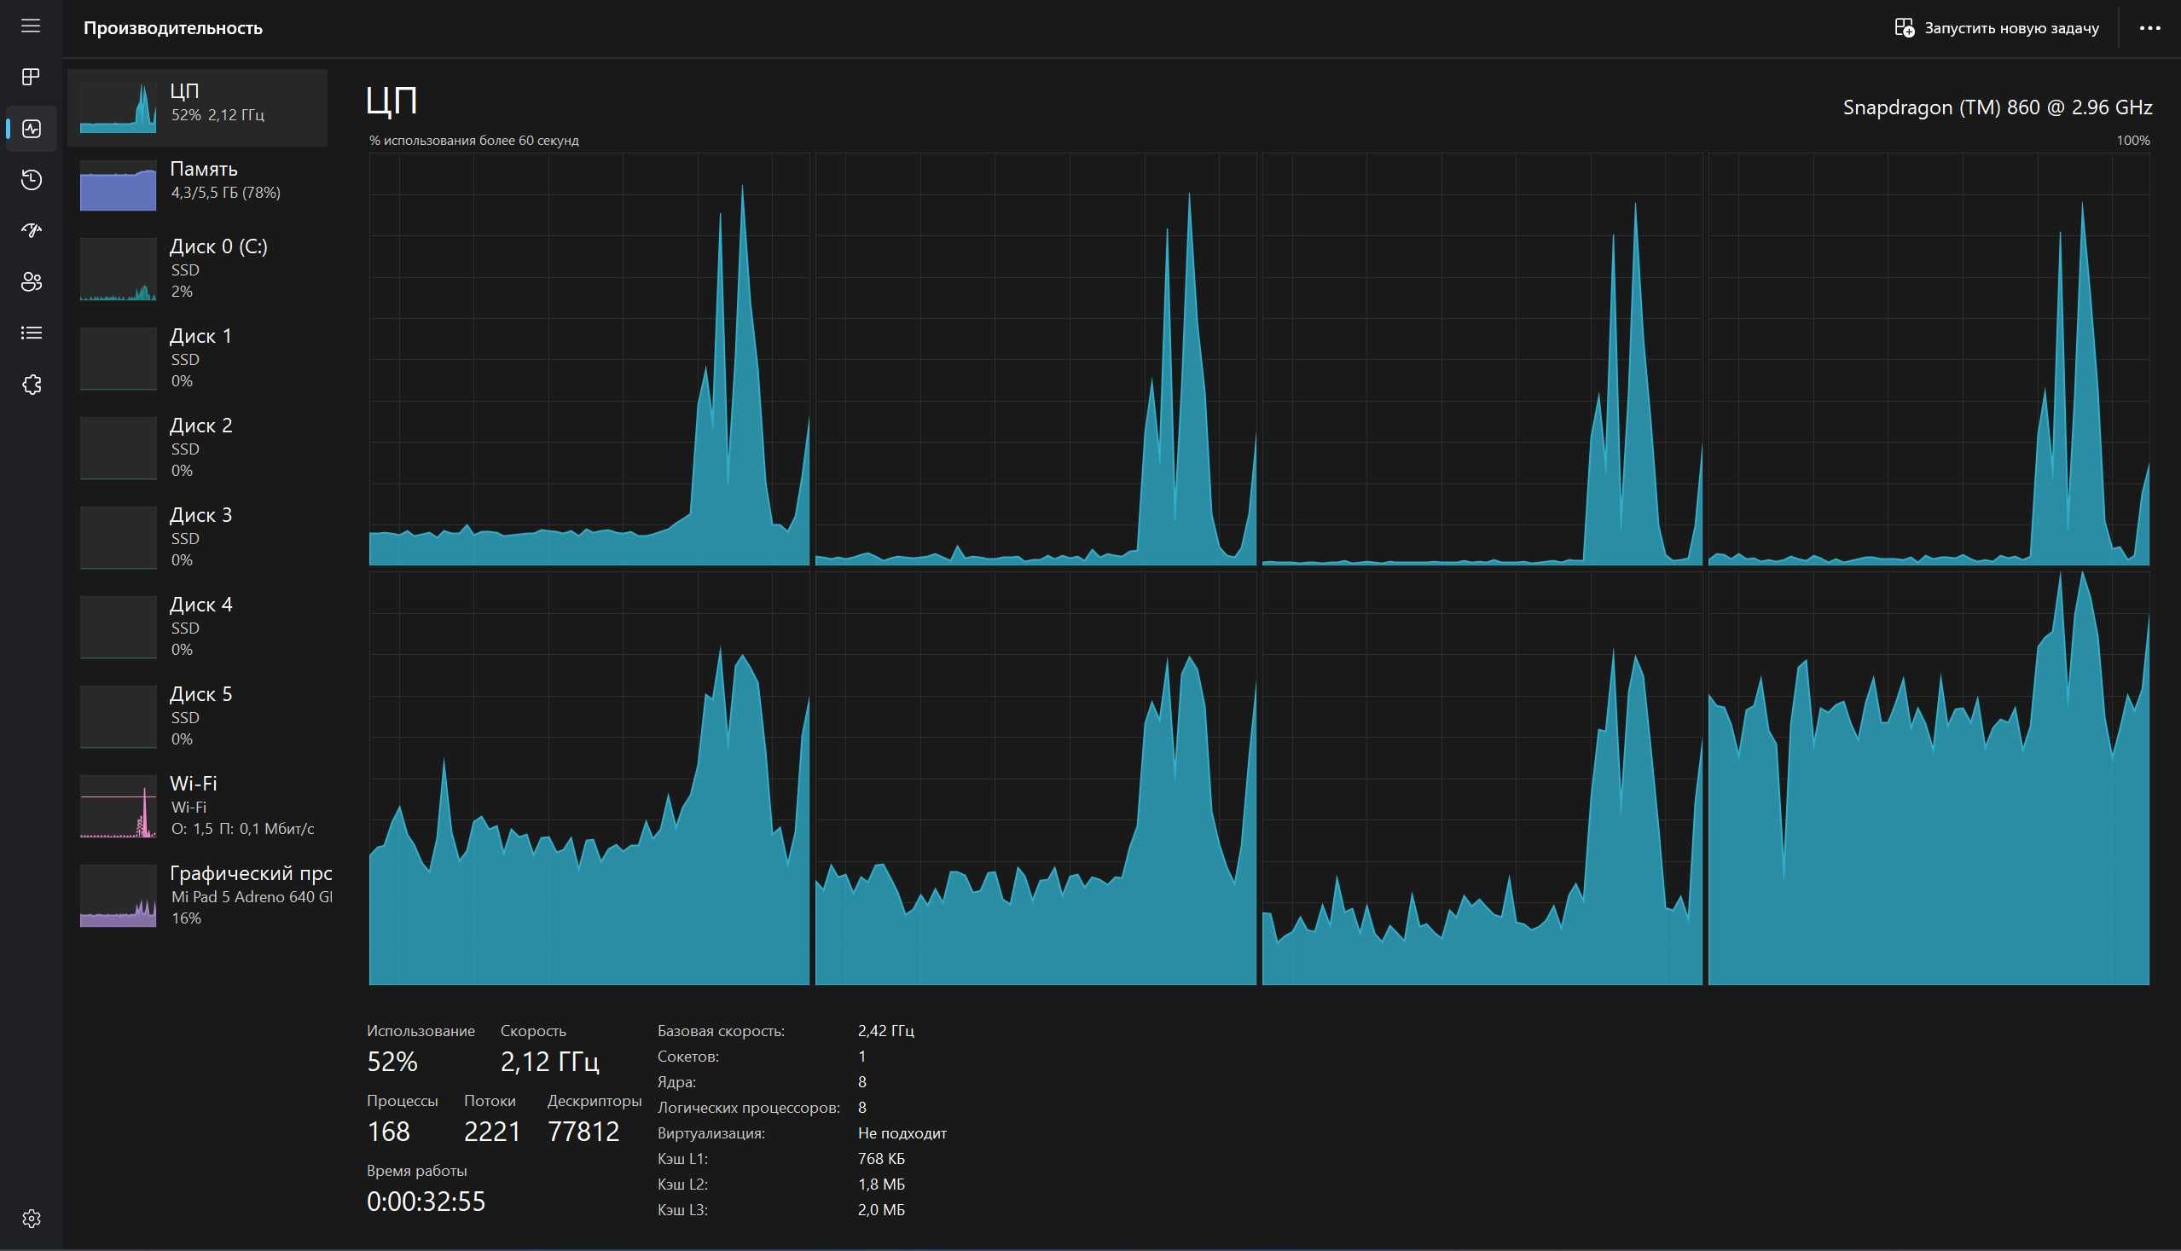The height and width of the screenshot is (1251, 2181).
Task: Open the Startup apps page icon
Action: (x=31, y=230)
